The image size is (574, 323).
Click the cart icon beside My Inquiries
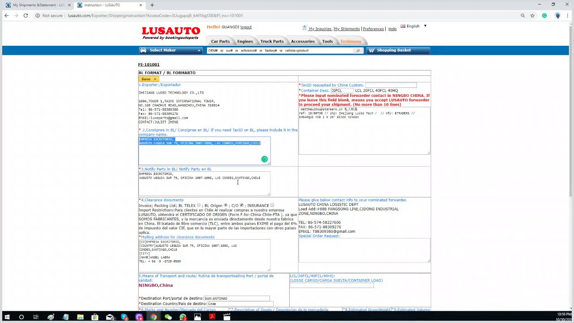(304, 28)
